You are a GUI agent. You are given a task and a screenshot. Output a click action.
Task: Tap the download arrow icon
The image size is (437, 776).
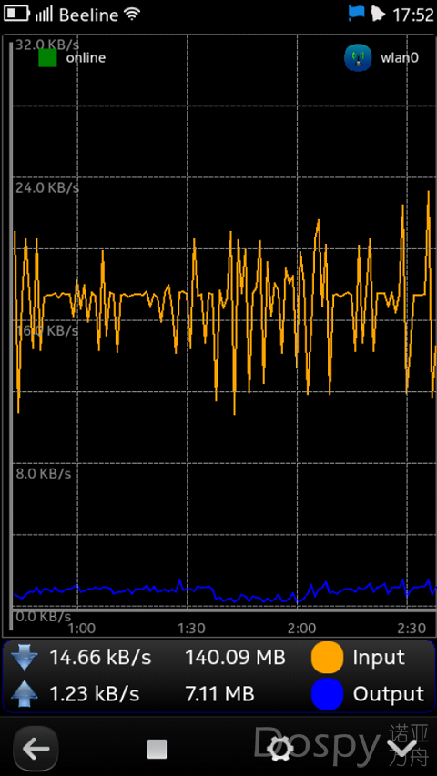tap(25, 657)
